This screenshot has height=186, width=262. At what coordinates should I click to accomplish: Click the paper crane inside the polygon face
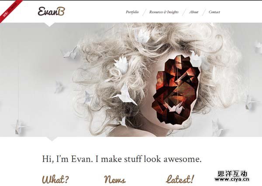click(176, 108)
